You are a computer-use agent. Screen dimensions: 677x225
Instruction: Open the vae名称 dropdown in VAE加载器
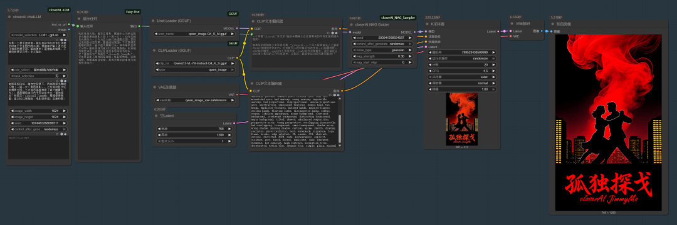195,100
